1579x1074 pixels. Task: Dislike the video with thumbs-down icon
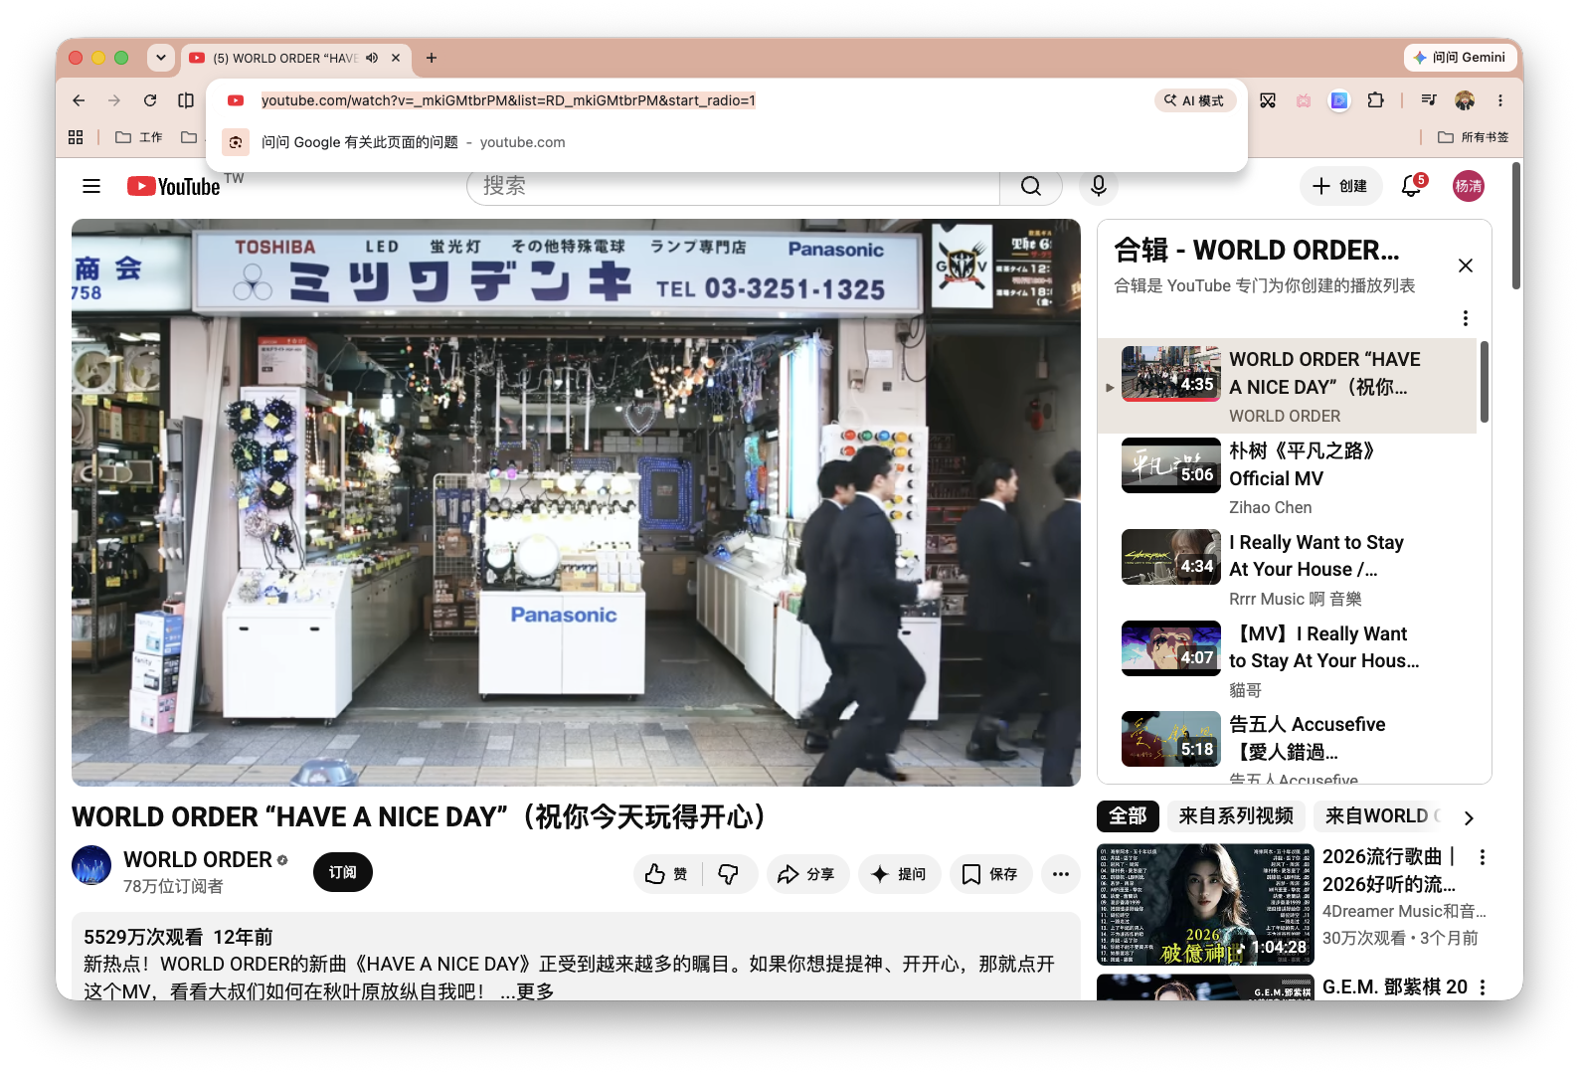click(x=729, y=874)
